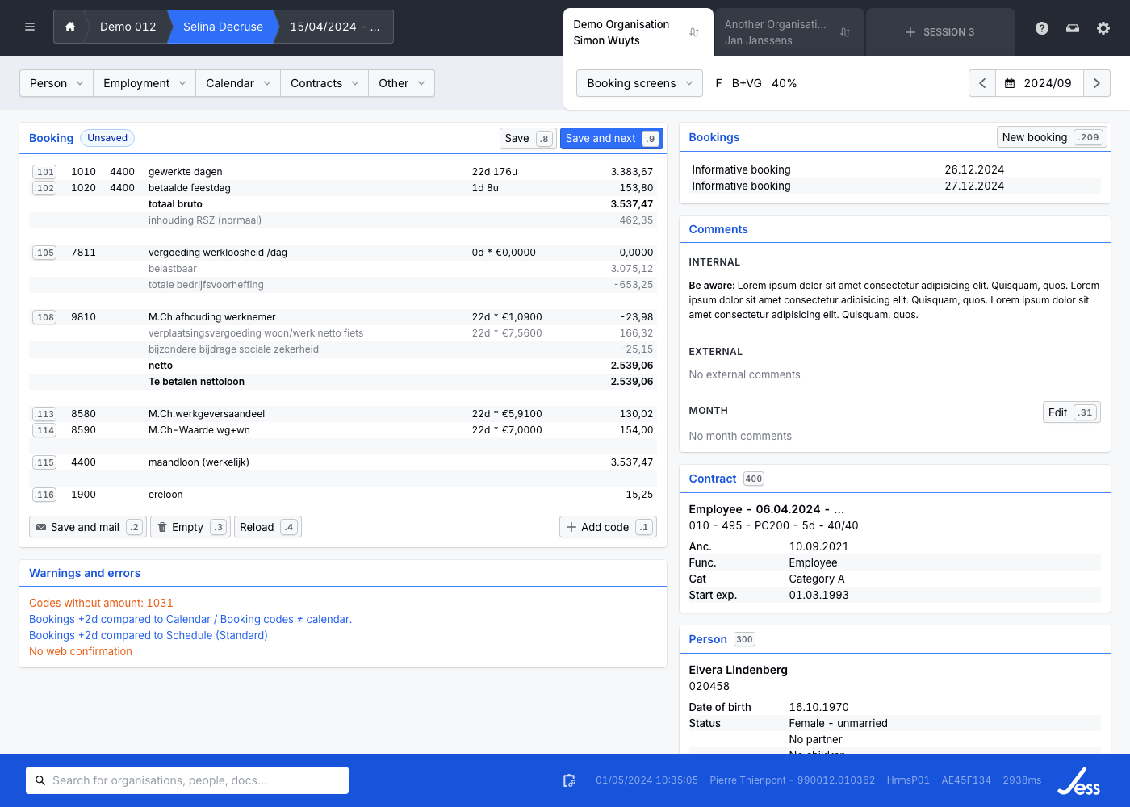Open the Booking screens dropdown
The height and width of the screenshot is (807, 1130).
[639, 83]
